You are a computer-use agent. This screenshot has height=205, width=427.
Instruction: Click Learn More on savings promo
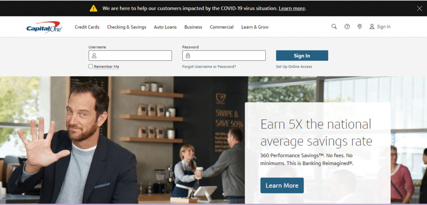(x=282, y=185)
